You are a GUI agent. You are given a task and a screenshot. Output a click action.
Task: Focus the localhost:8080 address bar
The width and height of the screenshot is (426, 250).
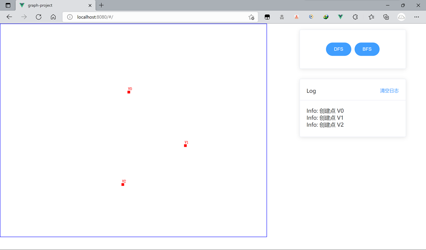tap(160, 17)
